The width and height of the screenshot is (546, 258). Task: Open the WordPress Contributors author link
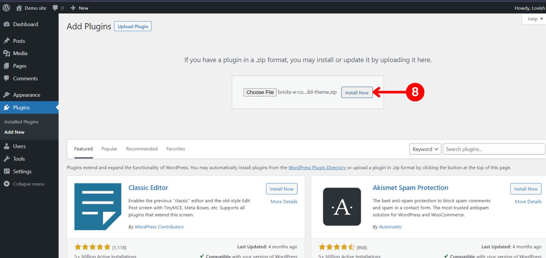coord(159,227)
